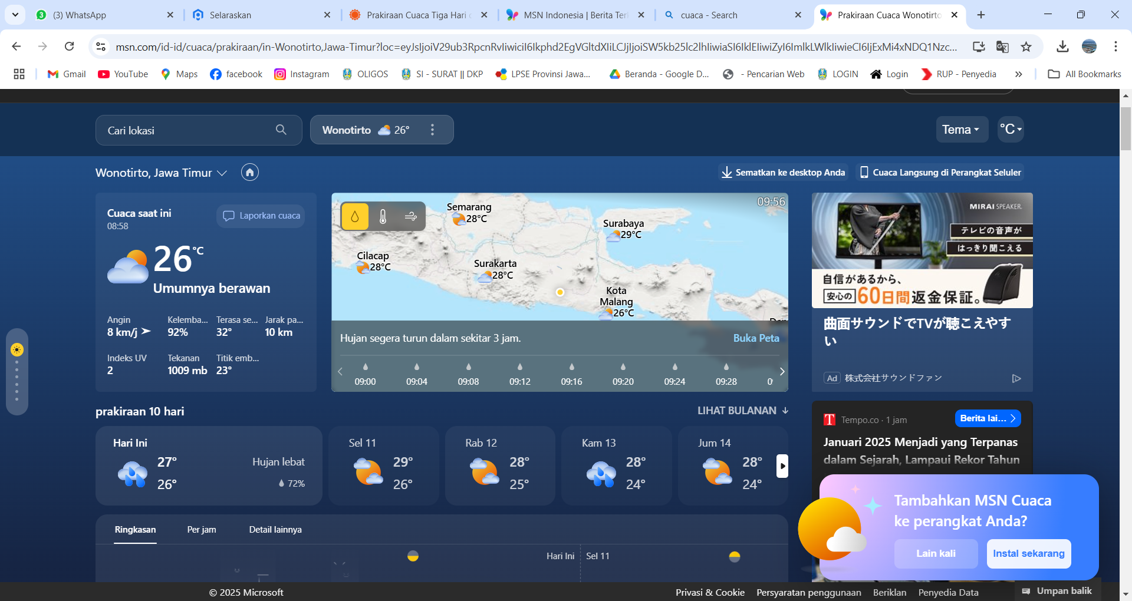Move radar timeline back with left arrow
The width and height of the screenshot is (1132, 601).
click(340, 371)
